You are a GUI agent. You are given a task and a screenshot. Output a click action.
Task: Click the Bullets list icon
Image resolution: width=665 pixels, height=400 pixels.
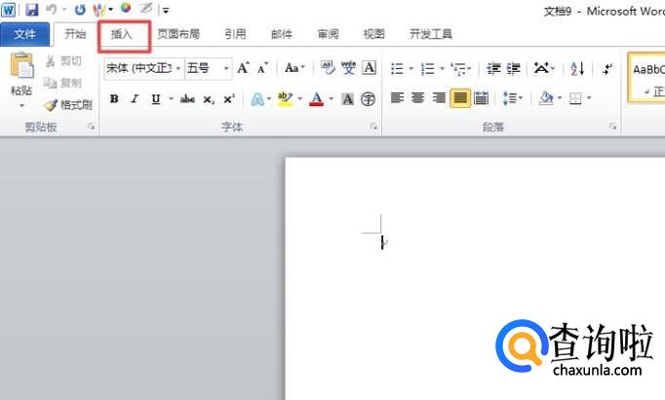click(398, 68)
